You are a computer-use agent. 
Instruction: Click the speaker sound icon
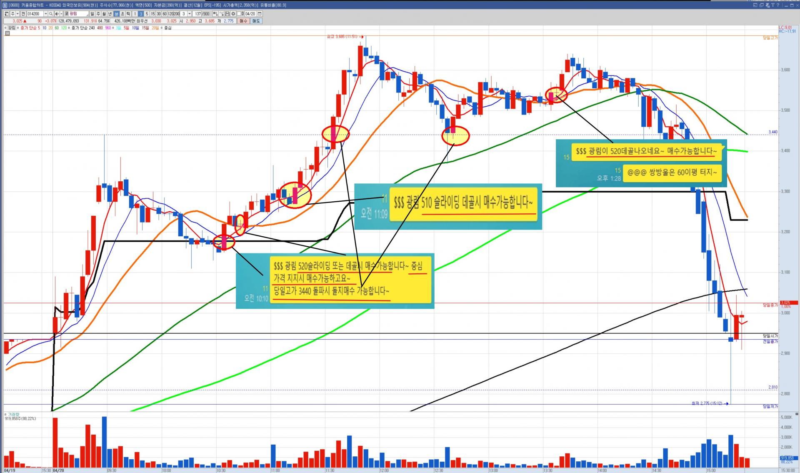pos(57,14)
